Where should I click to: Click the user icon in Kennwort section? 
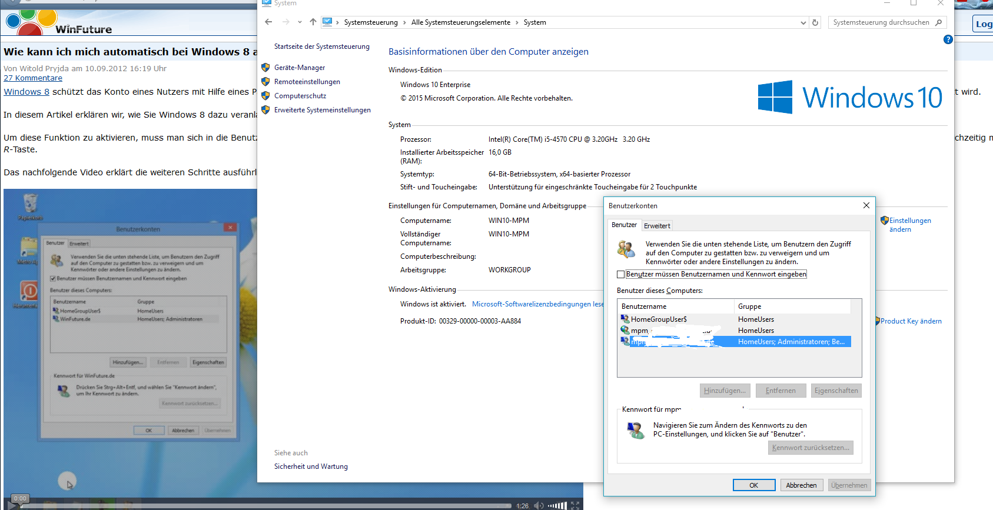635,431
